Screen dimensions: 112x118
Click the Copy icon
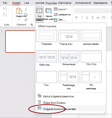(26, 15)
